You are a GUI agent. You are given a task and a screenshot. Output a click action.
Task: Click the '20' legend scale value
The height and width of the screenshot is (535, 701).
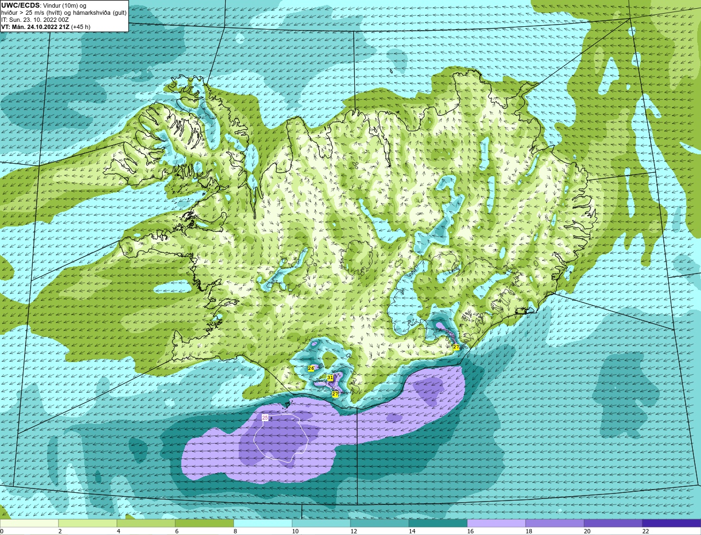pyautogui.click(x=587, y=531)
